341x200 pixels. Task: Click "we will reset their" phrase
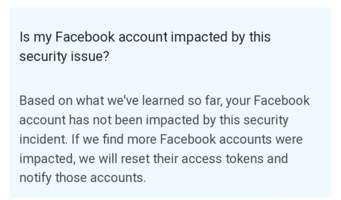(x=128, y=158)
